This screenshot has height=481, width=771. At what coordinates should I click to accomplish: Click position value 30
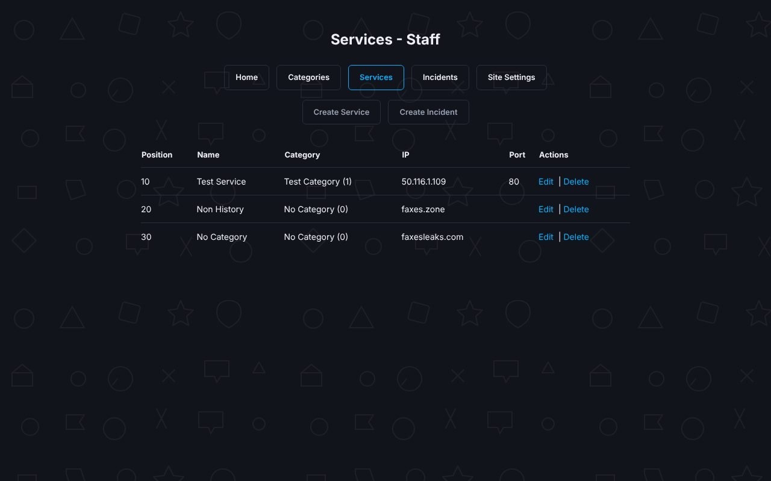tap(146, 237)
